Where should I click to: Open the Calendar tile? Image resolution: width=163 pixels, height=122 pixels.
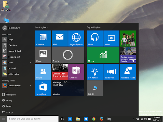pyautogui.click(x=43, y=38)
